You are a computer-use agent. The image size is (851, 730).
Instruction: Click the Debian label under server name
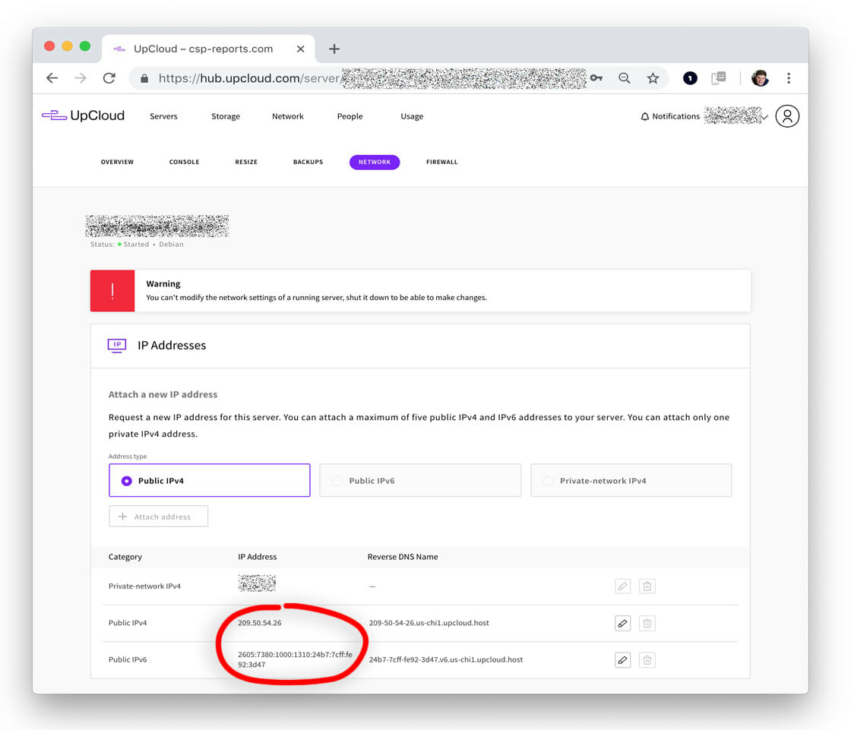click(171, 245)
